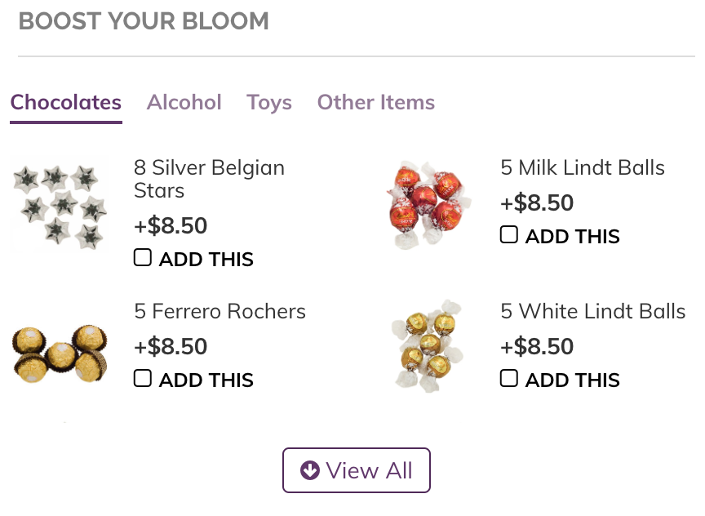Click the 8 Silver Belgian Stars title
The image size is (705, 516).
pos(209,179)
